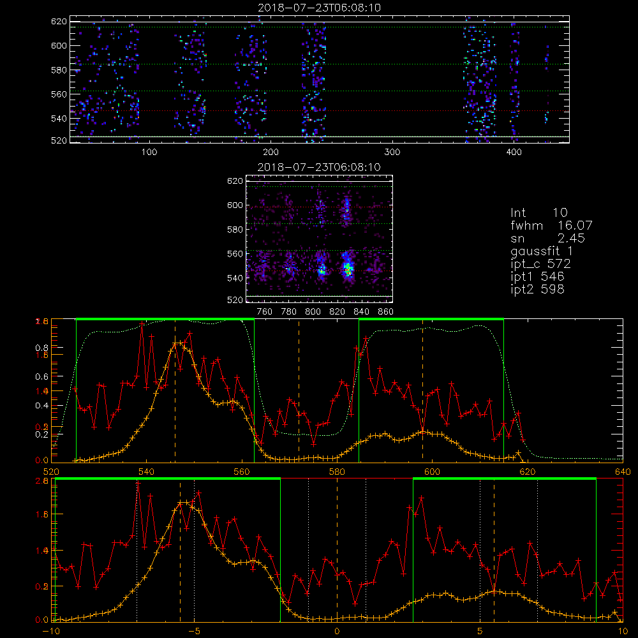
Task: Click y-axis label 560 on middle image
Action: [235, 254]
